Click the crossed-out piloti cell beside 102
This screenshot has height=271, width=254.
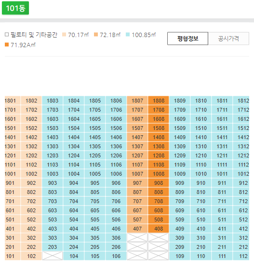tap(53, 256)
